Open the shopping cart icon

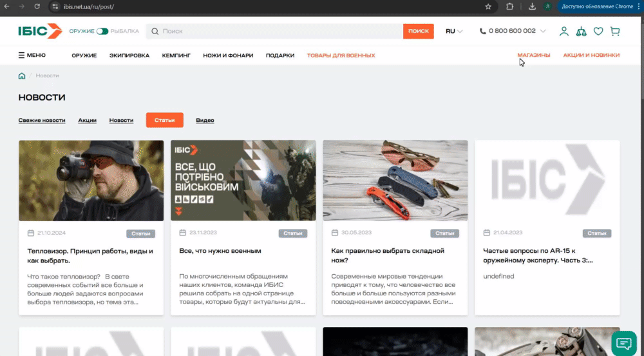pyautogui.click(x=614, y=31)
